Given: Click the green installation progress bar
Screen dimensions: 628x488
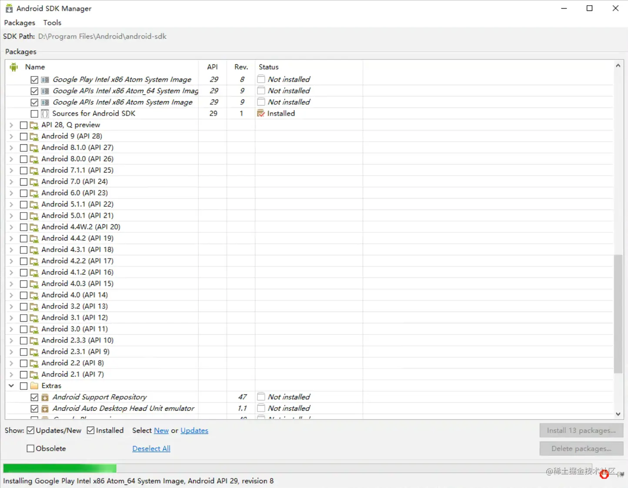Looking at the screenshot, I should pos(60,468).
